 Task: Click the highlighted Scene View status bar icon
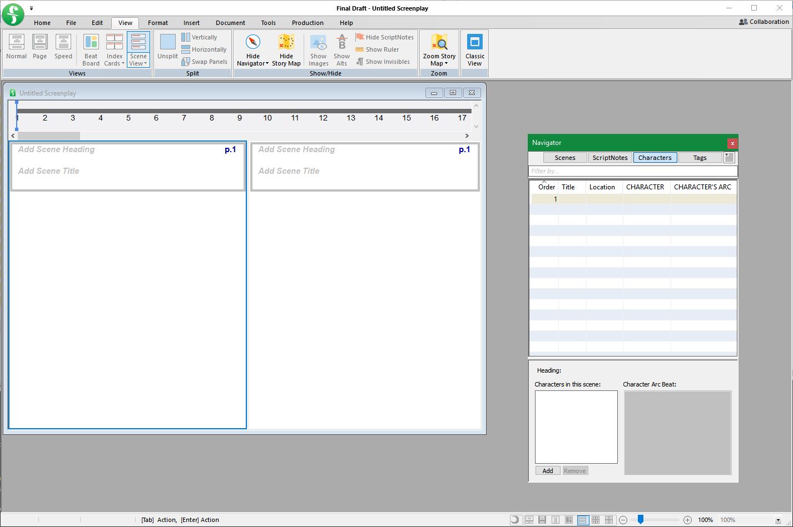[582, 520]
